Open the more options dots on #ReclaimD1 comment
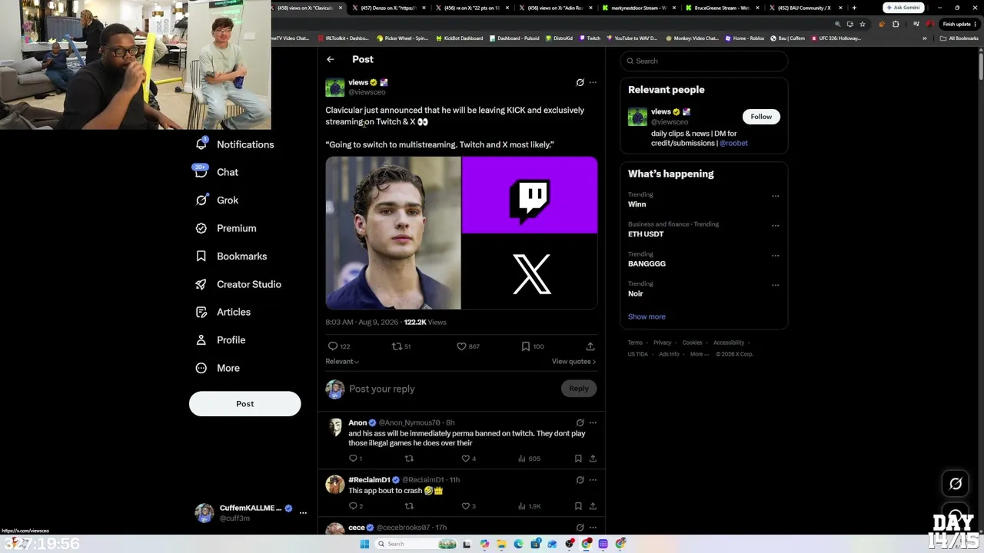Viewport: 984px width, 553px height. (x=593, y=480)
